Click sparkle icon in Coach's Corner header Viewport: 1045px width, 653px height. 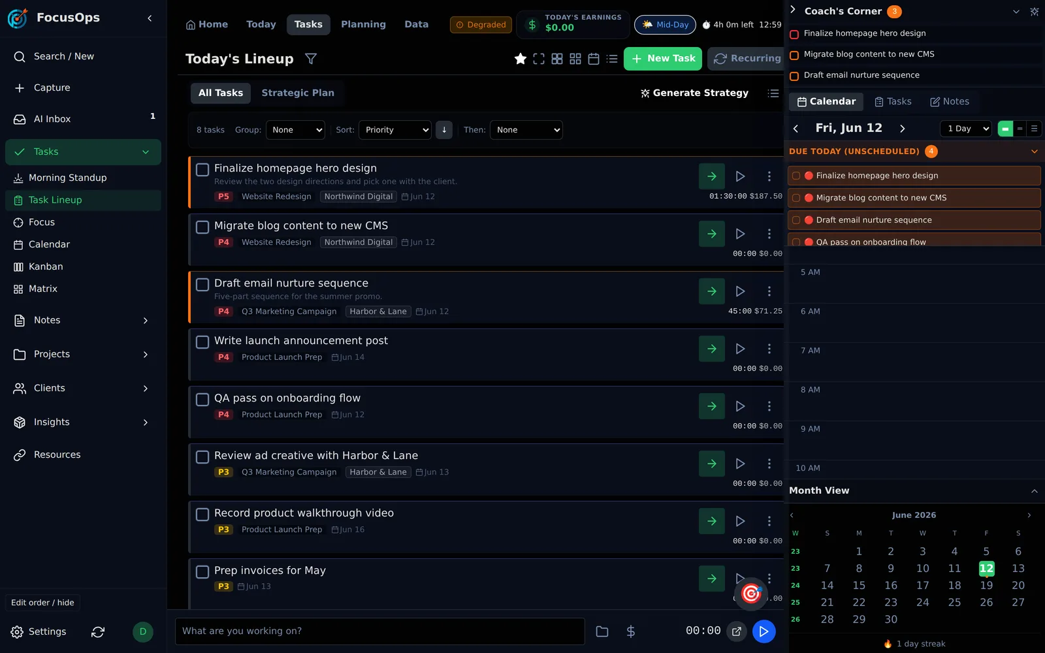pyautogui.click(x=1035, y=12)
